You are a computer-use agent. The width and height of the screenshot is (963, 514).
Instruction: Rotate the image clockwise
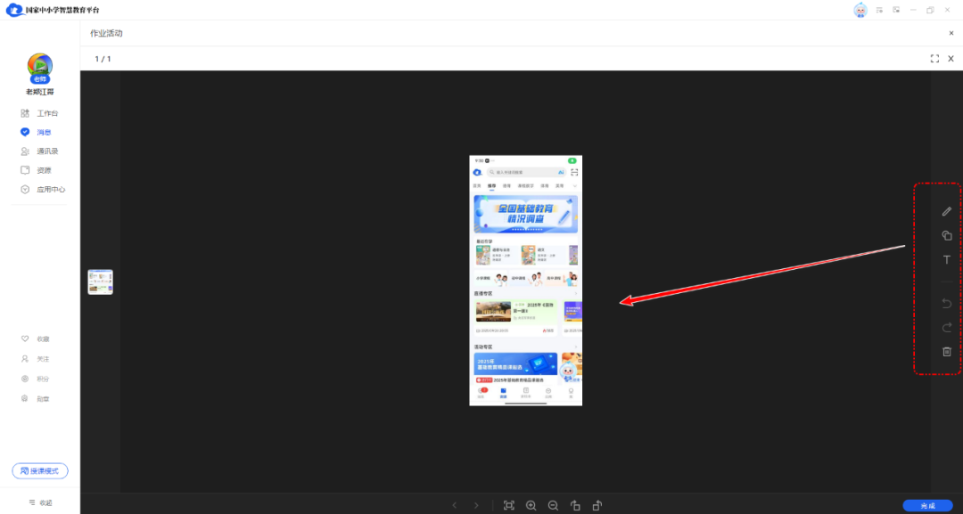[597, 505]
